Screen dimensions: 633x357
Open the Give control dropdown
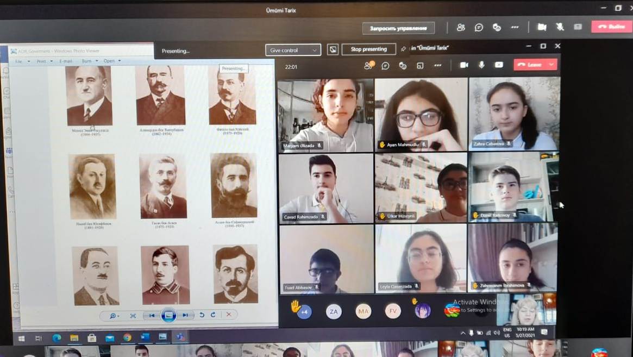293,50
